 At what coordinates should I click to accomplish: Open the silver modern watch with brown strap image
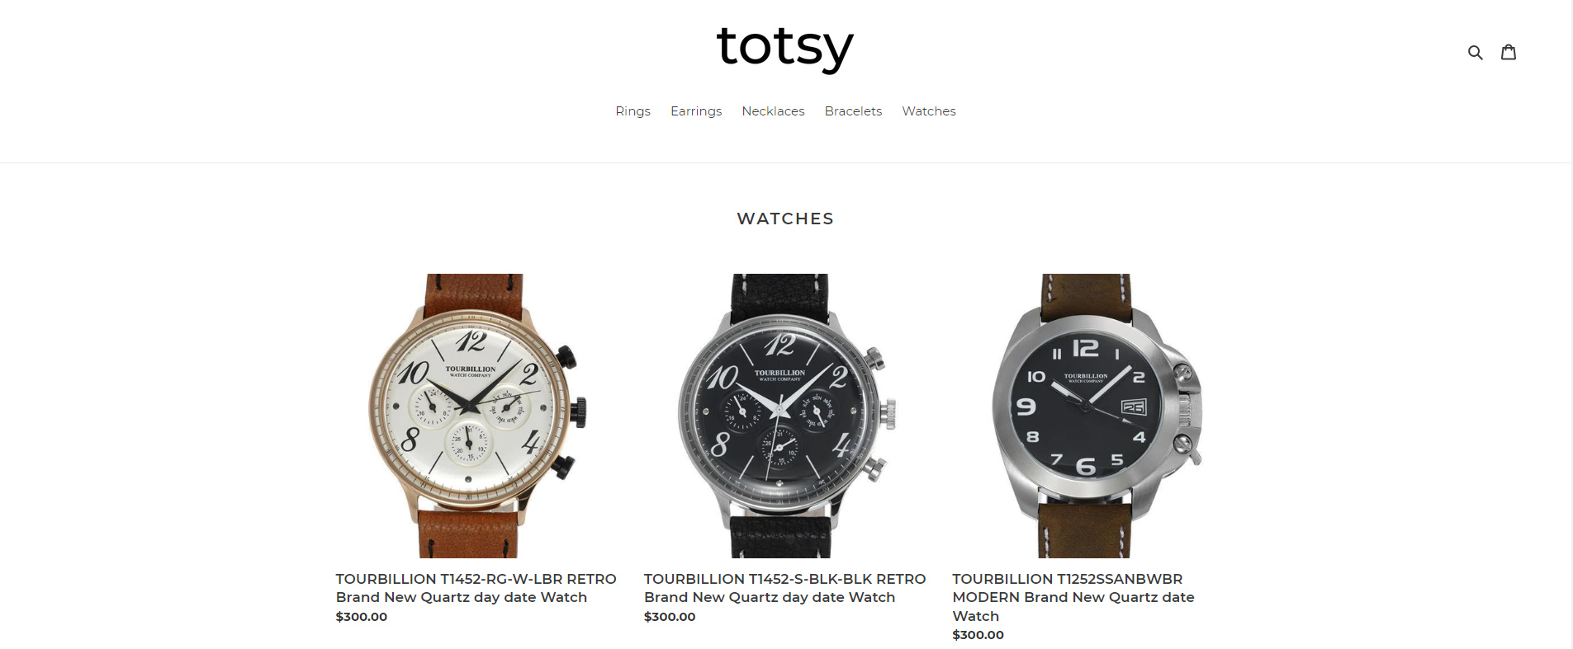point(1095,416)
